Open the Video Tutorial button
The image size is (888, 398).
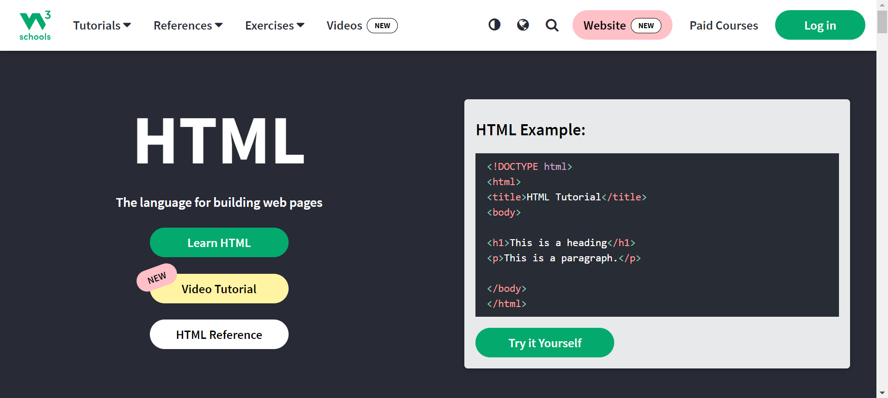point(219,289)
